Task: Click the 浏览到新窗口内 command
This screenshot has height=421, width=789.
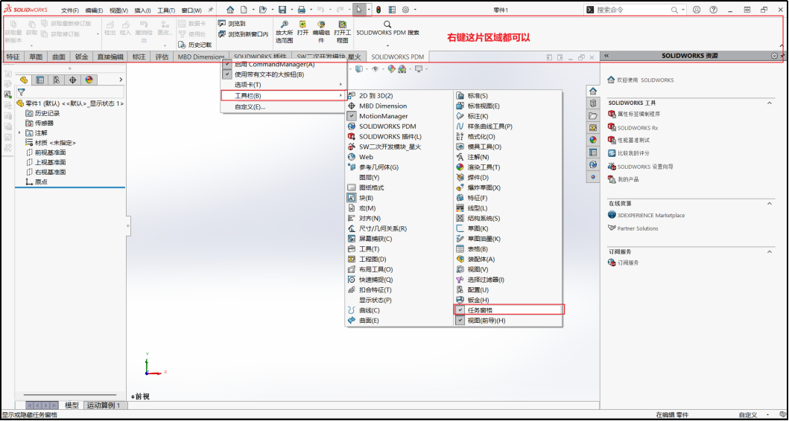Action: point(243,34)
